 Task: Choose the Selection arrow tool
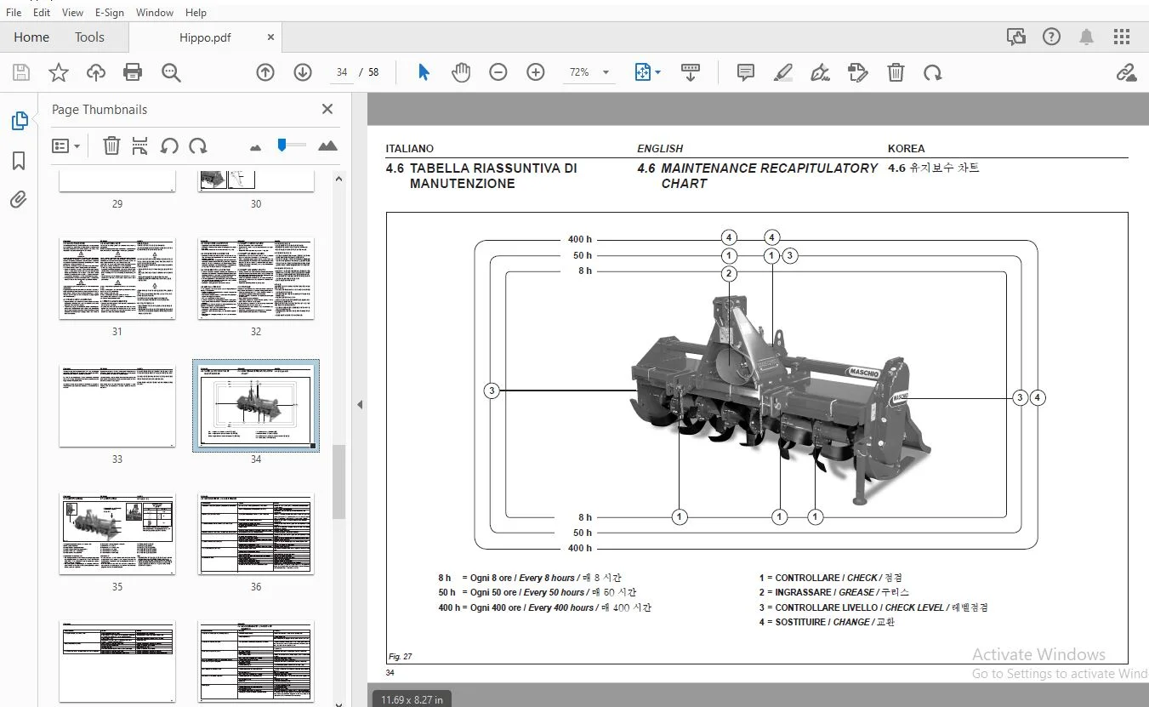pos(424,73)
